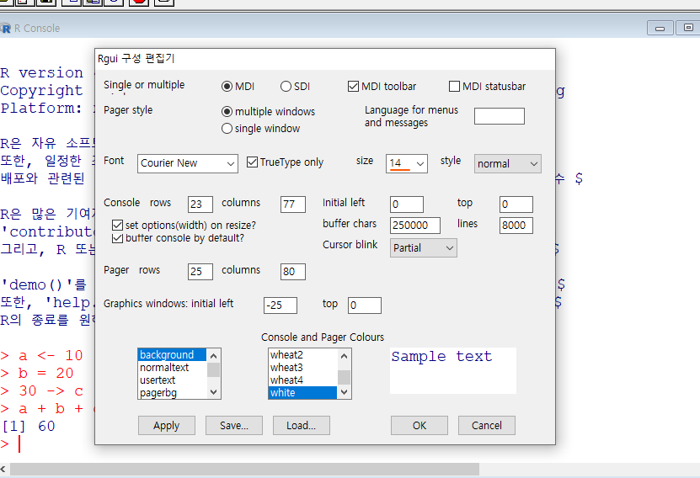Choose single window pager style
The image size is (700, 478).
click(x=227, y=129)
